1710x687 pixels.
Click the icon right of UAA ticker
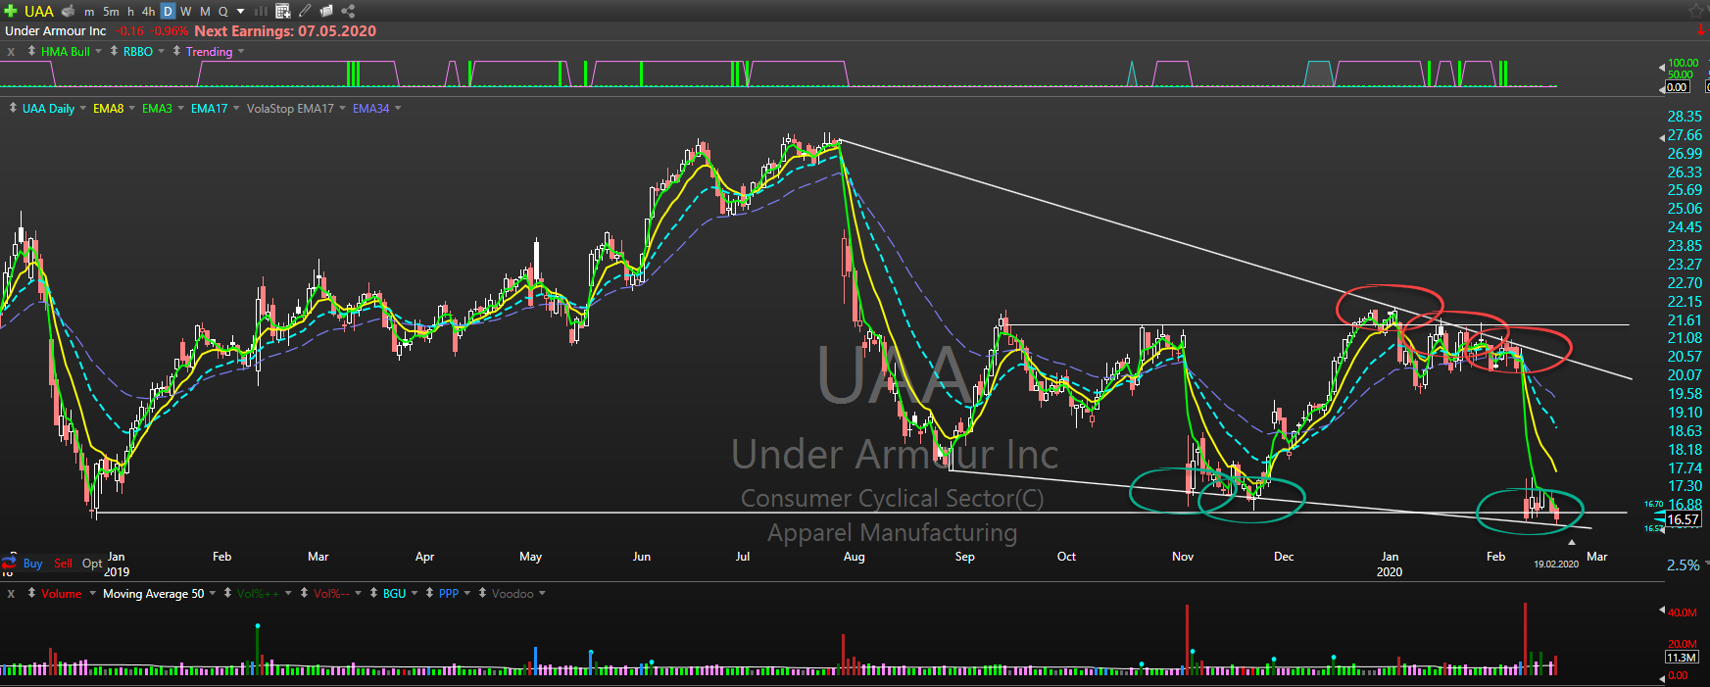tap(69, 11)
